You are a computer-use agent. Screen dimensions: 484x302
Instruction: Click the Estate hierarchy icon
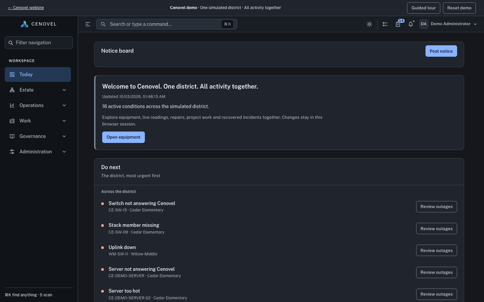click(x=12, y=90)
